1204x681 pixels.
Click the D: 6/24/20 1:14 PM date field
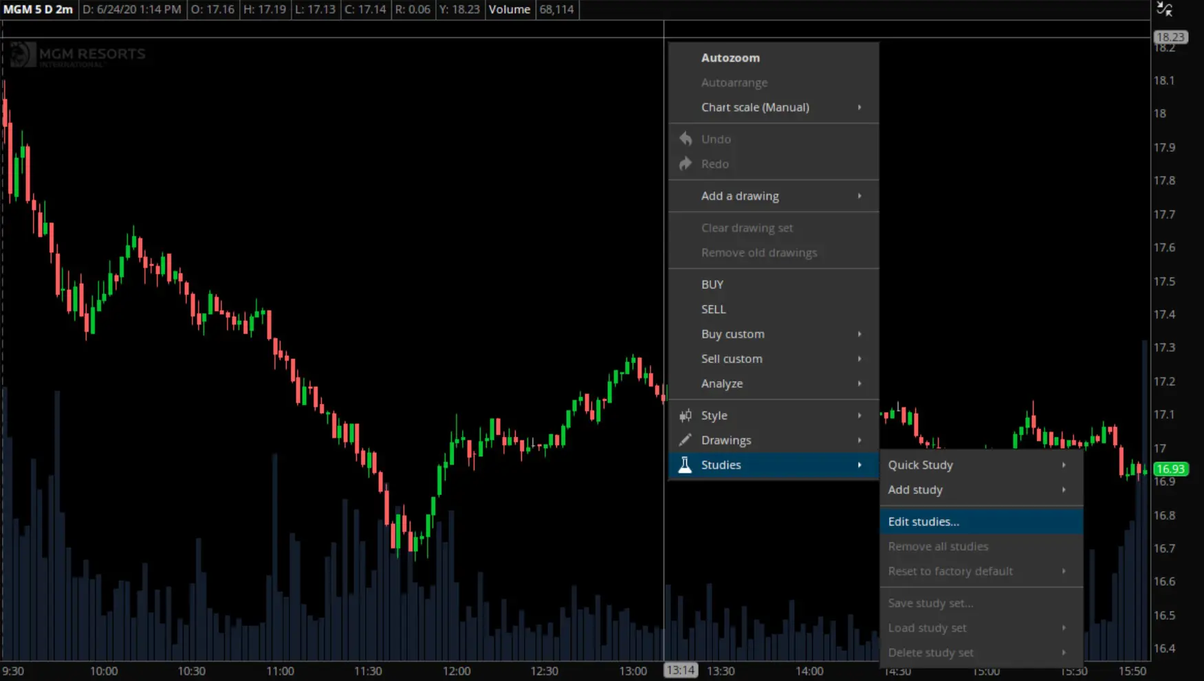pos(132,10)
